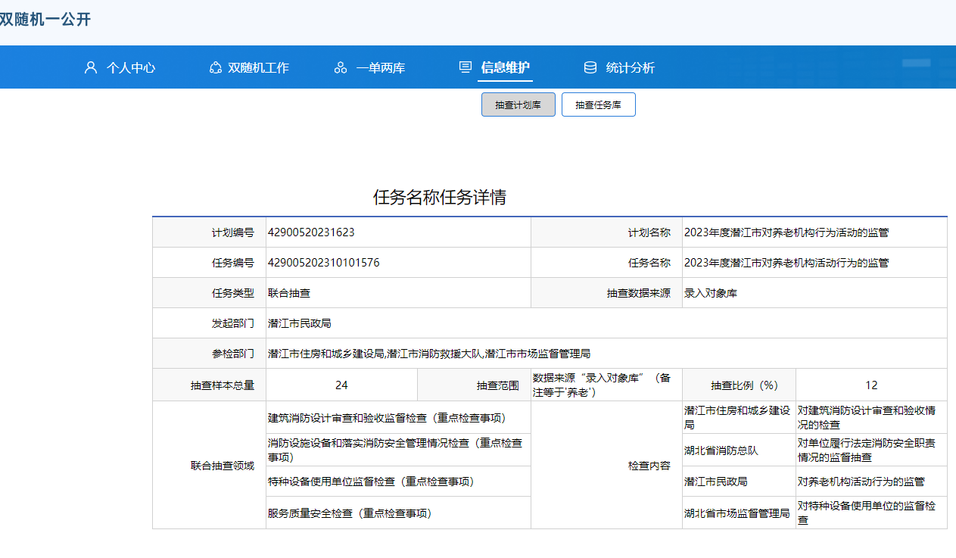
Task: Click the 抽查范围 label
Action: click(x=498, y=385)
